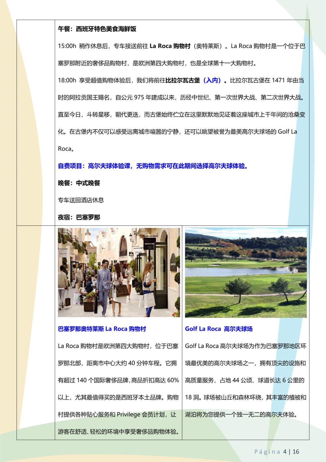The image size is (326, 462).
Task: Click the page number Página 4 | 16
Action: point(277,452)
